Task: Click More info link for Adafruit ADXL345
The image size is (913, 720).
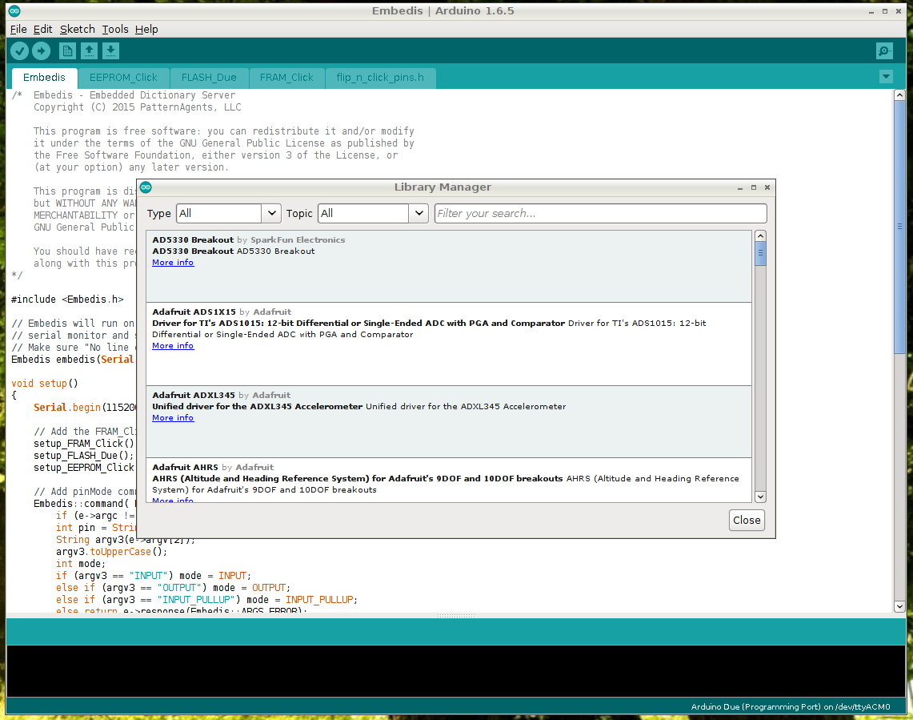Action: [x=173, y=418]
